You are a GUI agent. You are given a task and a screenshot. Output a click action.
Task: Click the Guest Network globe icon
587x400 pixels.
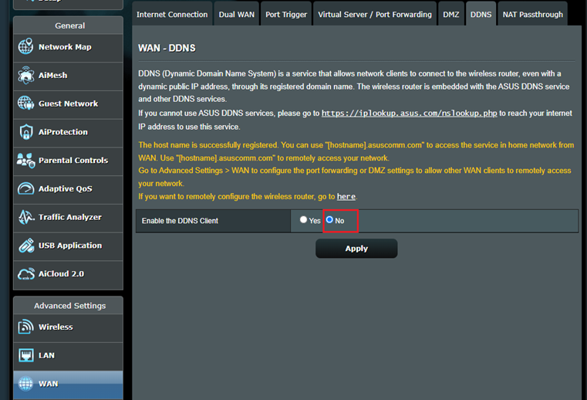(x=25, y=103)
